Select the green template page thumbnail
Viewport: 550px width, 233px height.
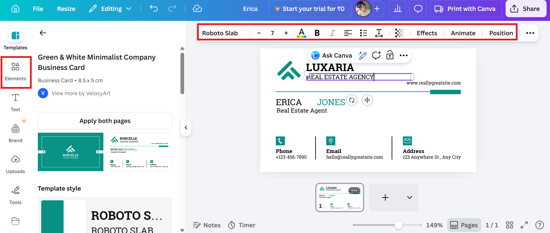(x=70, y=152)
